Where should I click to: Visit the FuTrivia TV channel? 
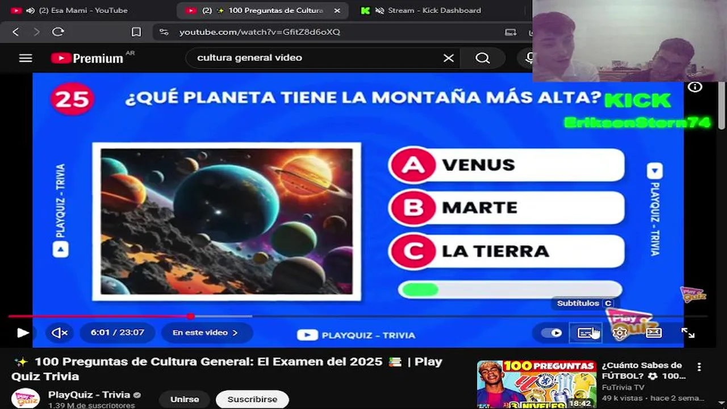pyautogui.click(x=623, y=387)
